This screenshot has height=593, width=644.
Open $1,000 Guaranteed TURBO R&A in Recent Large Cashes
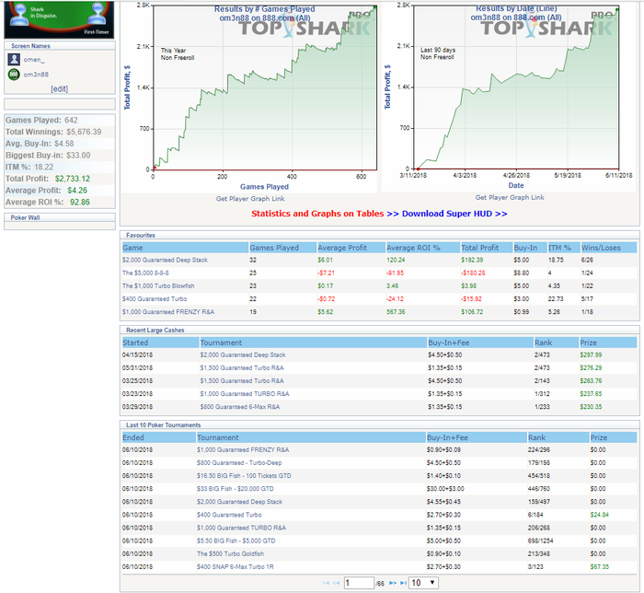click(245, 394)
